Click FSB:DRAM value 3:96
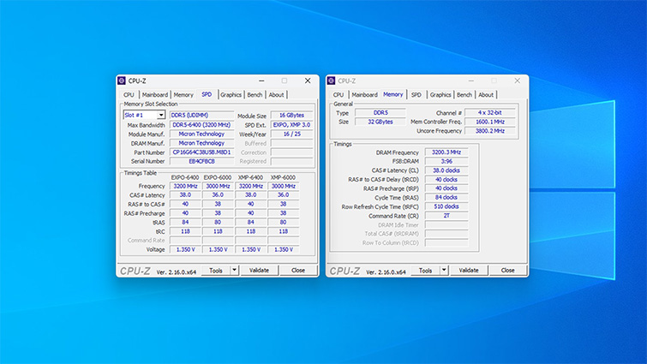Image resolution: width=647 pixels, height=364 pixels. 446,161
